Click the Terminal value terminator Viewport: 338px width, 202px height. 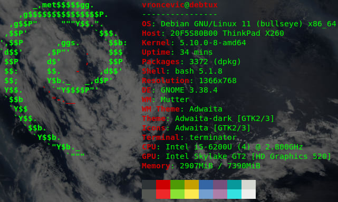pyautogui.click(x=213, y=137)
